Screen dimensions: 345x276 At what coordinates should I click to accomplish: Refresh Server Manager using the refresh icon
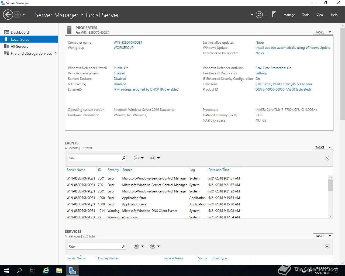(259, 15)
